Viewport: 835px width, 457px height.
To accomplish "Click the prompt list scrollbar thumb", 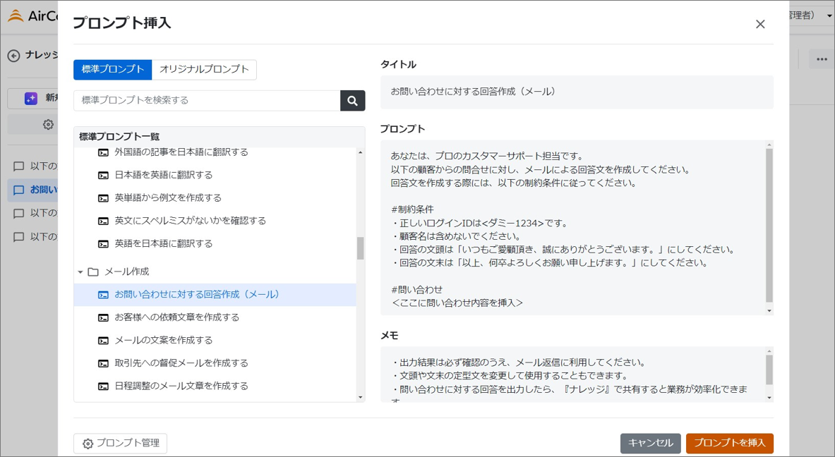I will (360, 248).
